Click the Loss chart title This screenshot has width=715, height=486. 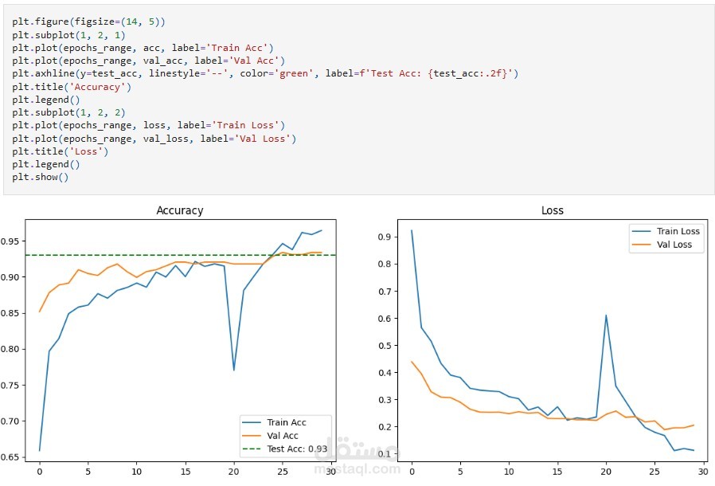pos(553,210)
